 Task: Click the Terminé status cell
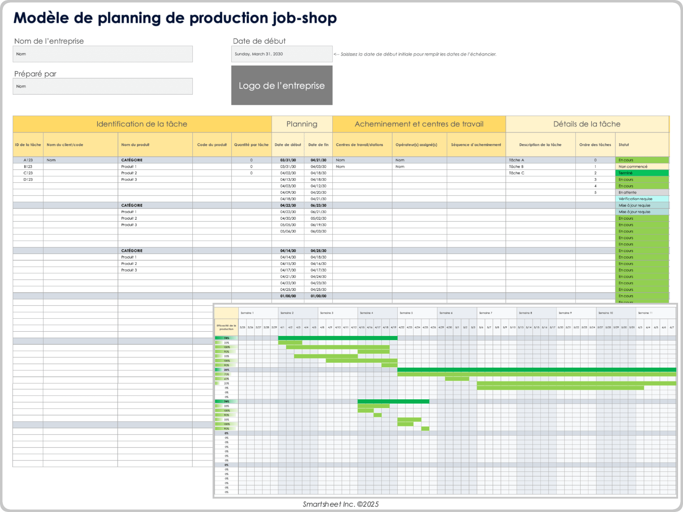(642, 173)
